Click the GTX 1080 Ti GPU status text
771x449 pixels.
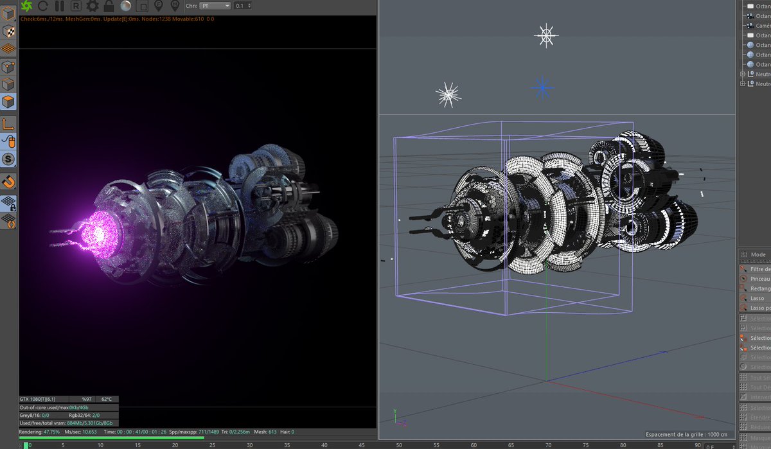(37, 399)
